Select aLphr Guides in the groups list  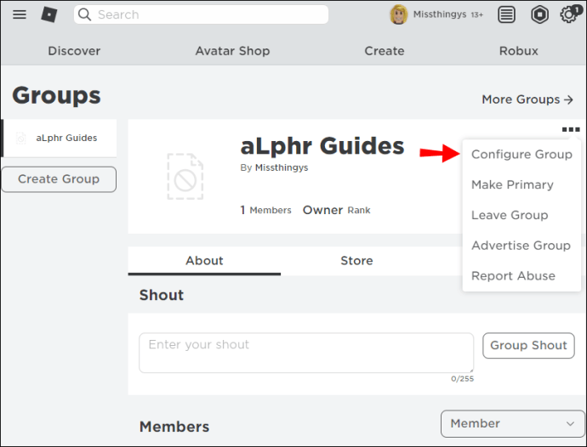pyautogui.click(x=60, y=138)
